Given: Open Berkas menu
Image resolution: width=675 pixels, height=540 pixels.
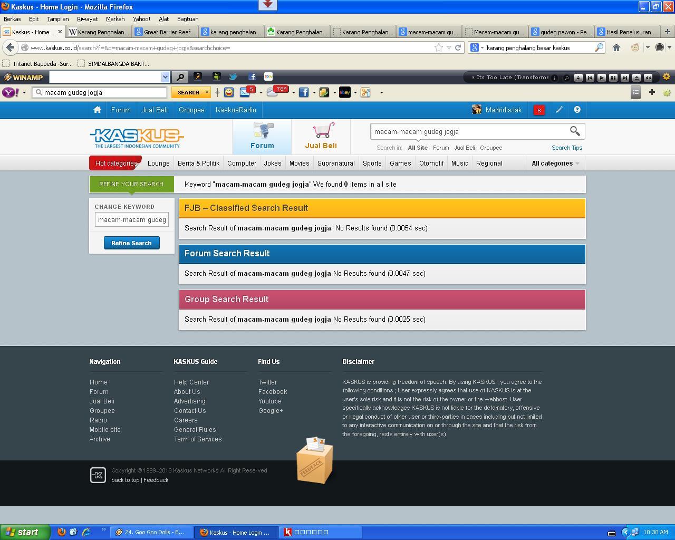Looking at the screenshot, I should coord(12,19).
